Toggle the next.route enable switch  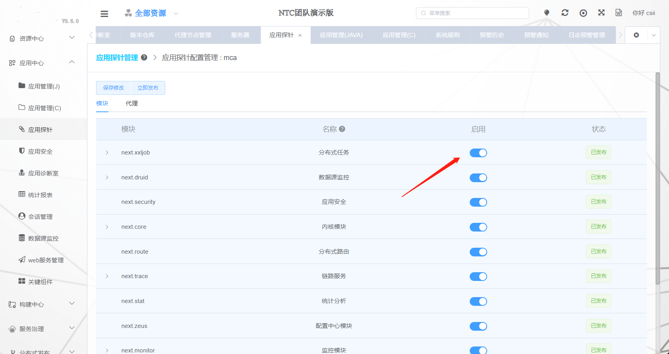pos(478,252)
